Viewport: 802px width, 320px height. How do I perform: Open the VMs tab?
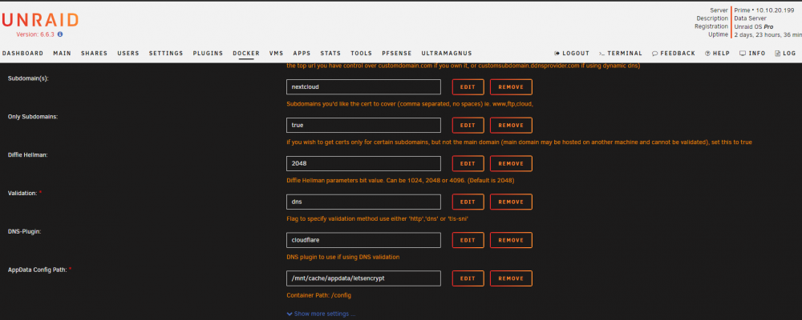(276, 53)
